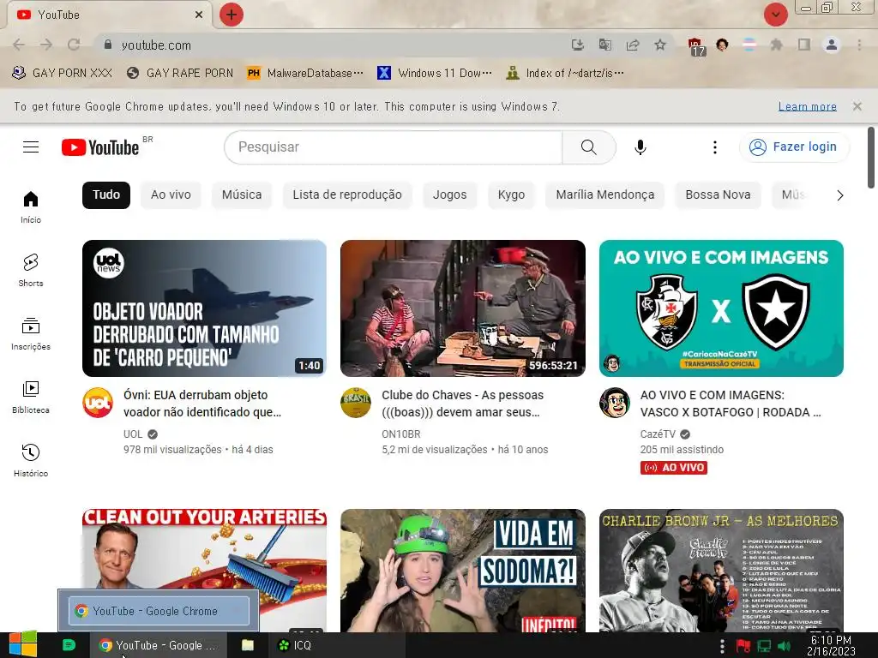
Task: Select the Jogos filter chip
Action: (449, 194)
